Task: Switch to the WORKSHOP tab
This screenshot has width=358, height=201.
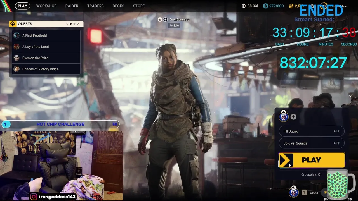Action: click(x=46, y=6)
